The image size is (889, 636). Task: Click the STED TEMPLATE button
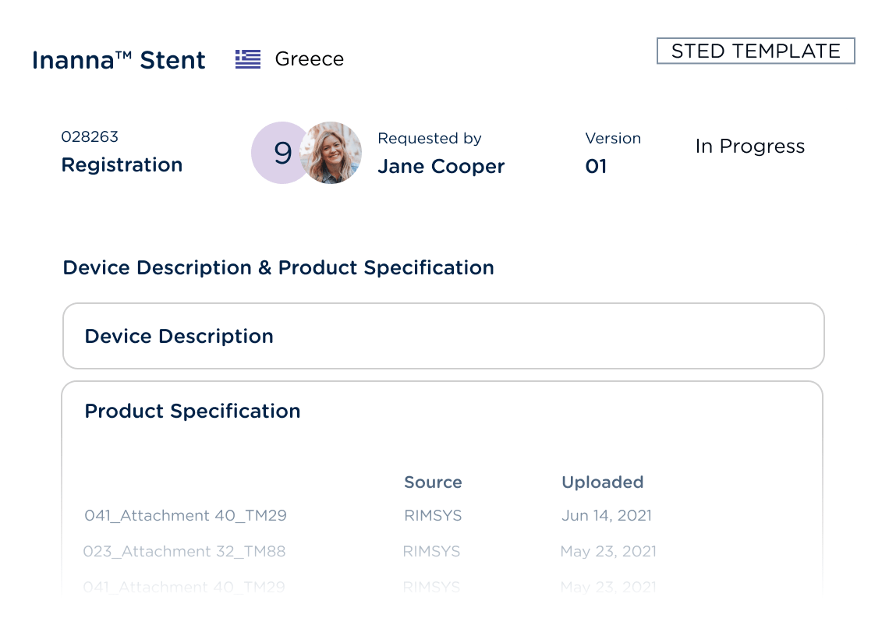[756, 51]
